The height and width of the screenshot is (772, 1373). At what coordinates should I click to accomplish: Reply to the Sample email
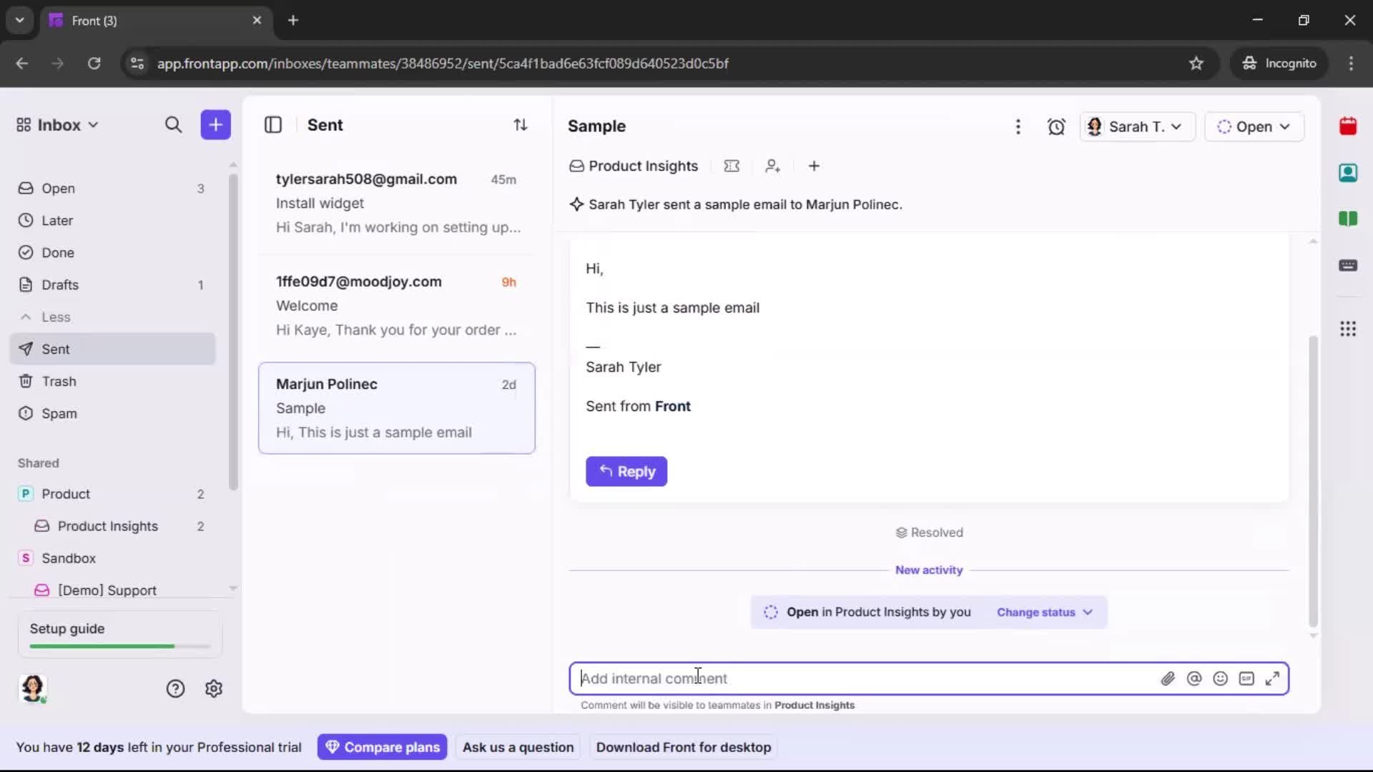point(626,472)
